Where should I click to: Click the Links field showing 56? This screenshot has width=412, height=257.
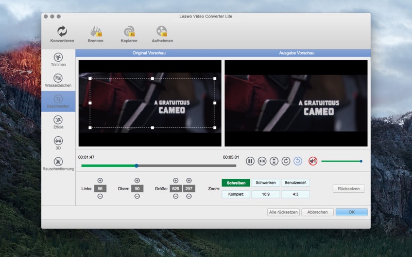[x=100, y=189]
